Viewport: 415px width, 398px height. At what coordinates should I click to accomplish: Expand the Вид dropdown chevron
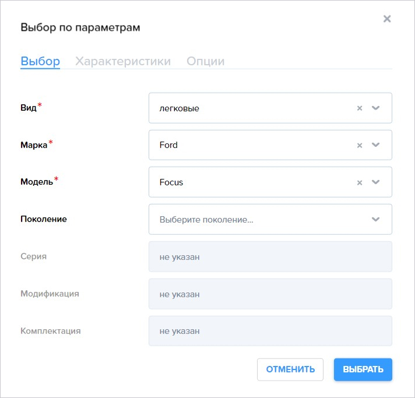tap(375, 108)
